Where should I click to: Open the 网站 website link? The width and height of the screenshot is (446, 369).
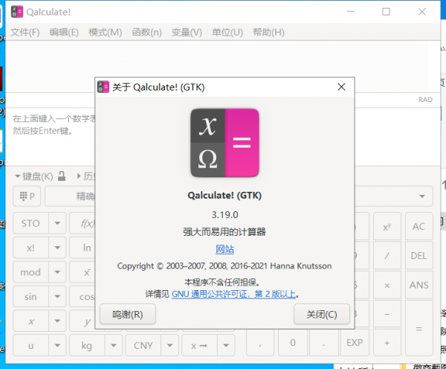click(x=224, y=249)
